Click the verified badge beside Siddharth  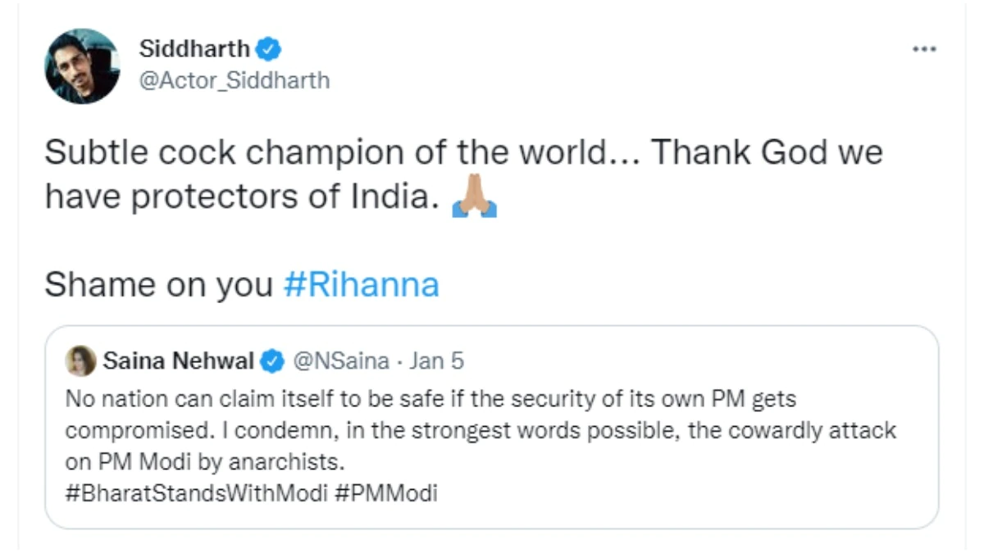click(268, 49)
